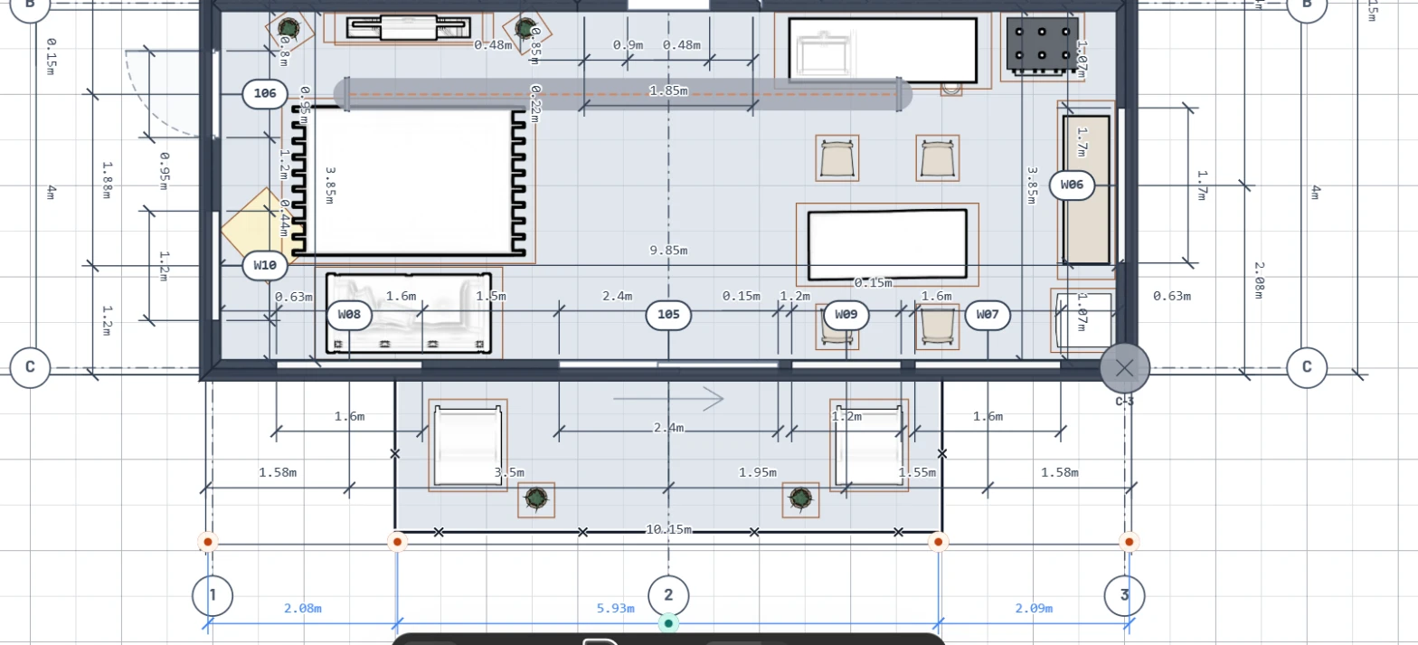Screen dimensions: 1418x645
Task: Select window tag W10
Action: click(x=265, y=265)
